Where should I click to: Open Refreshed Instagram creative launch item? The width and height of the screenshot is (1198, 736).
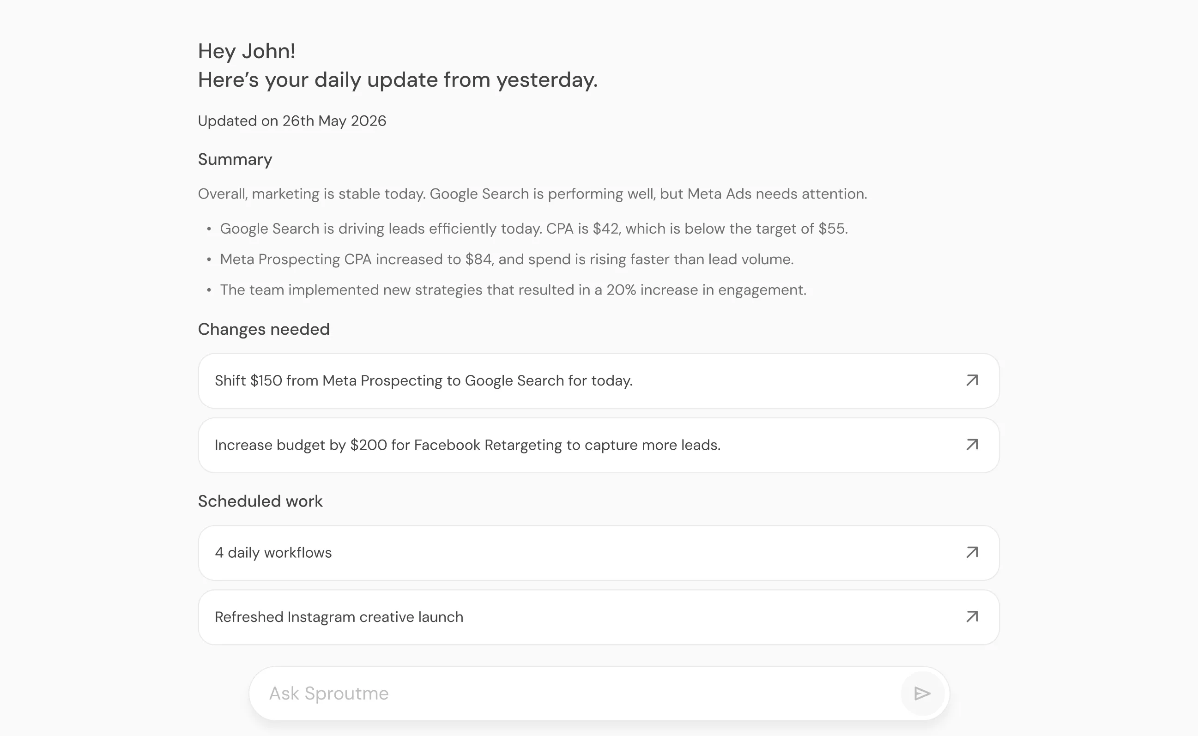tap(599, 617)
